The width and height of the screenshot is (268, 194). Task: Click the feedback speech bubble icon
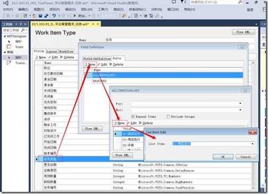pyautogui.click(x=174, y=2)
